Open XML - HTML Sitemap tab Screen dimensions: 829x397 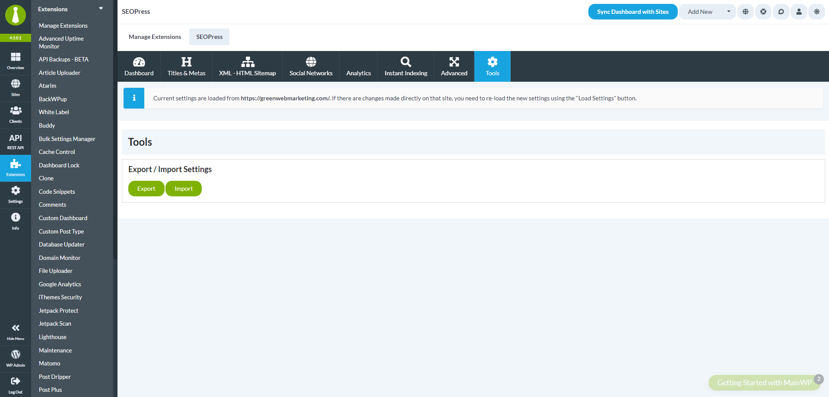click(248, 66)
